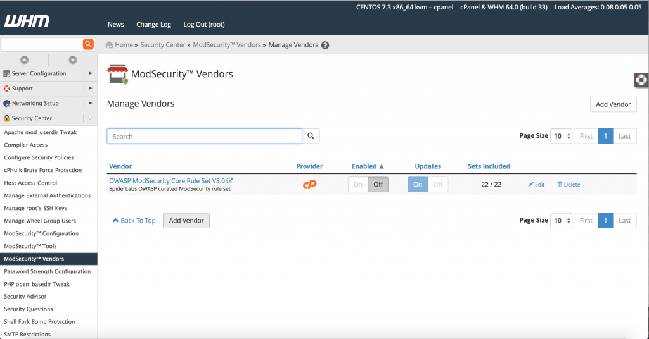The height and width of the screenshot is (339, 649).
Task: Click the Server Configuration sidebar icon
Action: coord(6,73)
